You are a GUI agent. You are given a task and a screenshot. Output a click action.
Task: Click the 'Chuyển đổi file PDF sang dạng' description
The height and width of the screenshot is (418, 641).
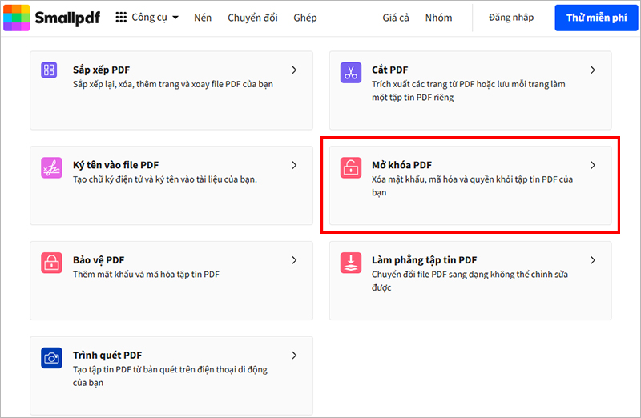click(x=470, y=281)
